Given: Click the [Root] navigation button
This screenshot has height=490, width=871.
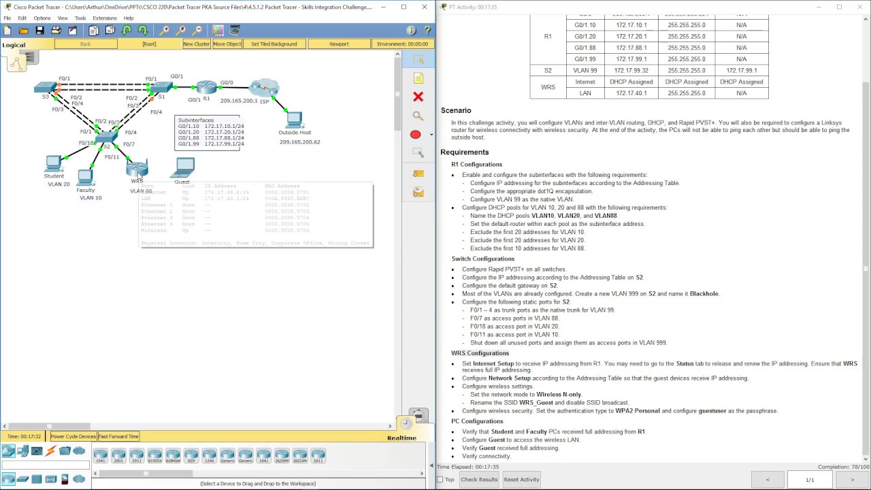Looking at the screenshot, I should 149,44.
